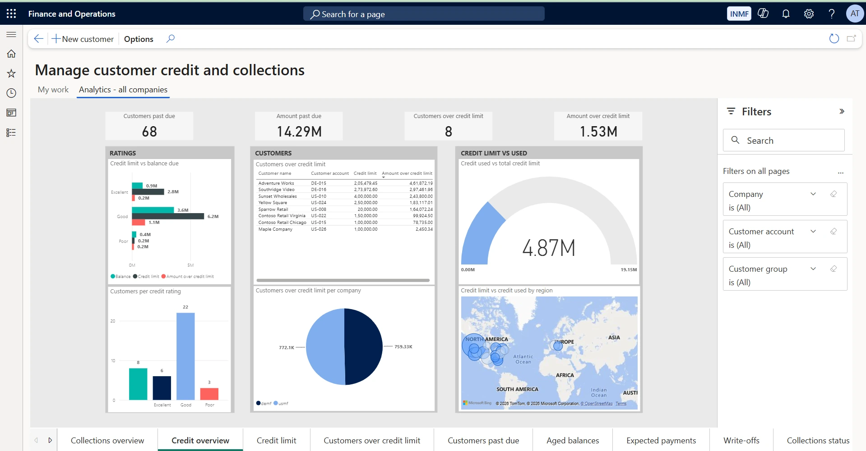The image size is (866, 451).
Task: Open Workspaces icon in sidebar
Action: click(x=11, y=113)
